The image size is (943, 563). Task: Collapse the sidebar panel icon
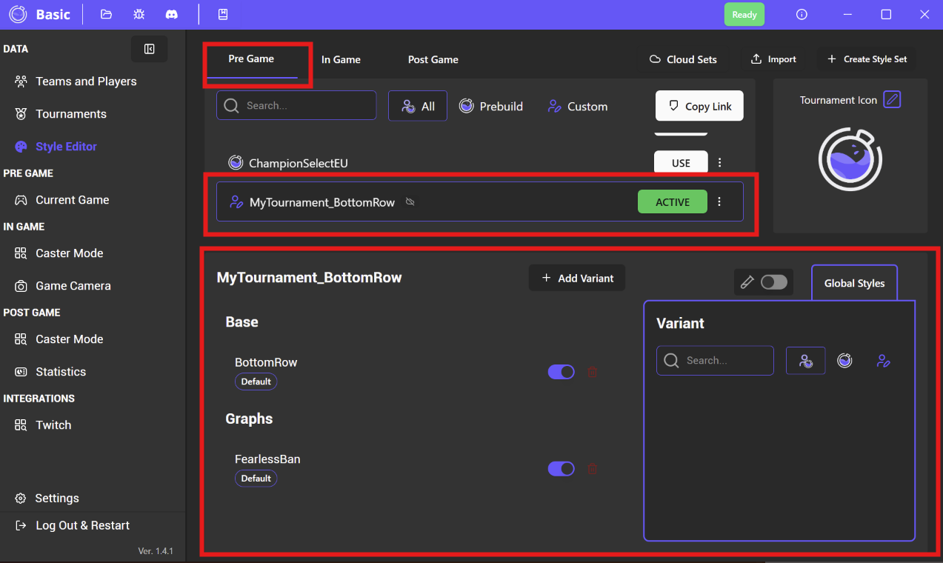click(x=149, y=49)
